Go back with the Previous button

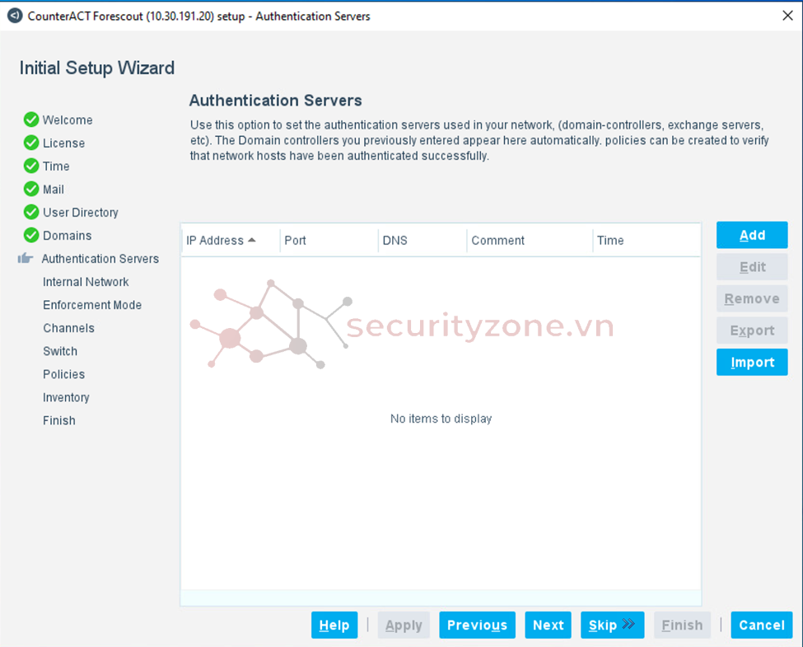click(x=478, y=625)
